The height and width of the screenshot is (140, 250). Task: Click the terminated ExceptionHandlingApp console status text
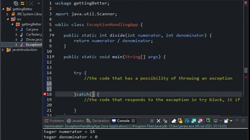[135, 126]
